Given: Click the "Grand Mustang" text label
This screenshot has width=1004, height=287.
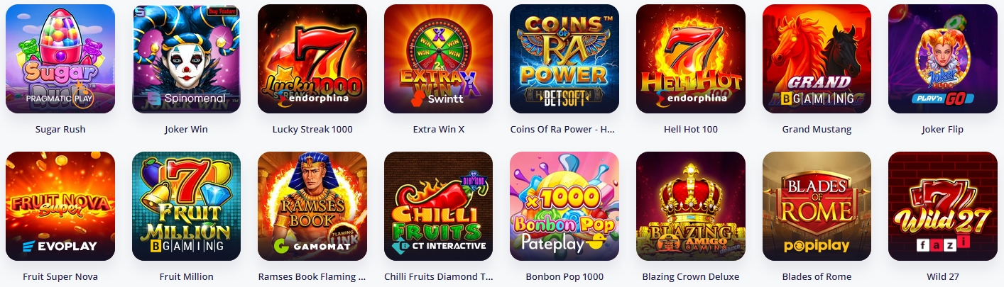Looking at the screenshot, I should (817, 130).
